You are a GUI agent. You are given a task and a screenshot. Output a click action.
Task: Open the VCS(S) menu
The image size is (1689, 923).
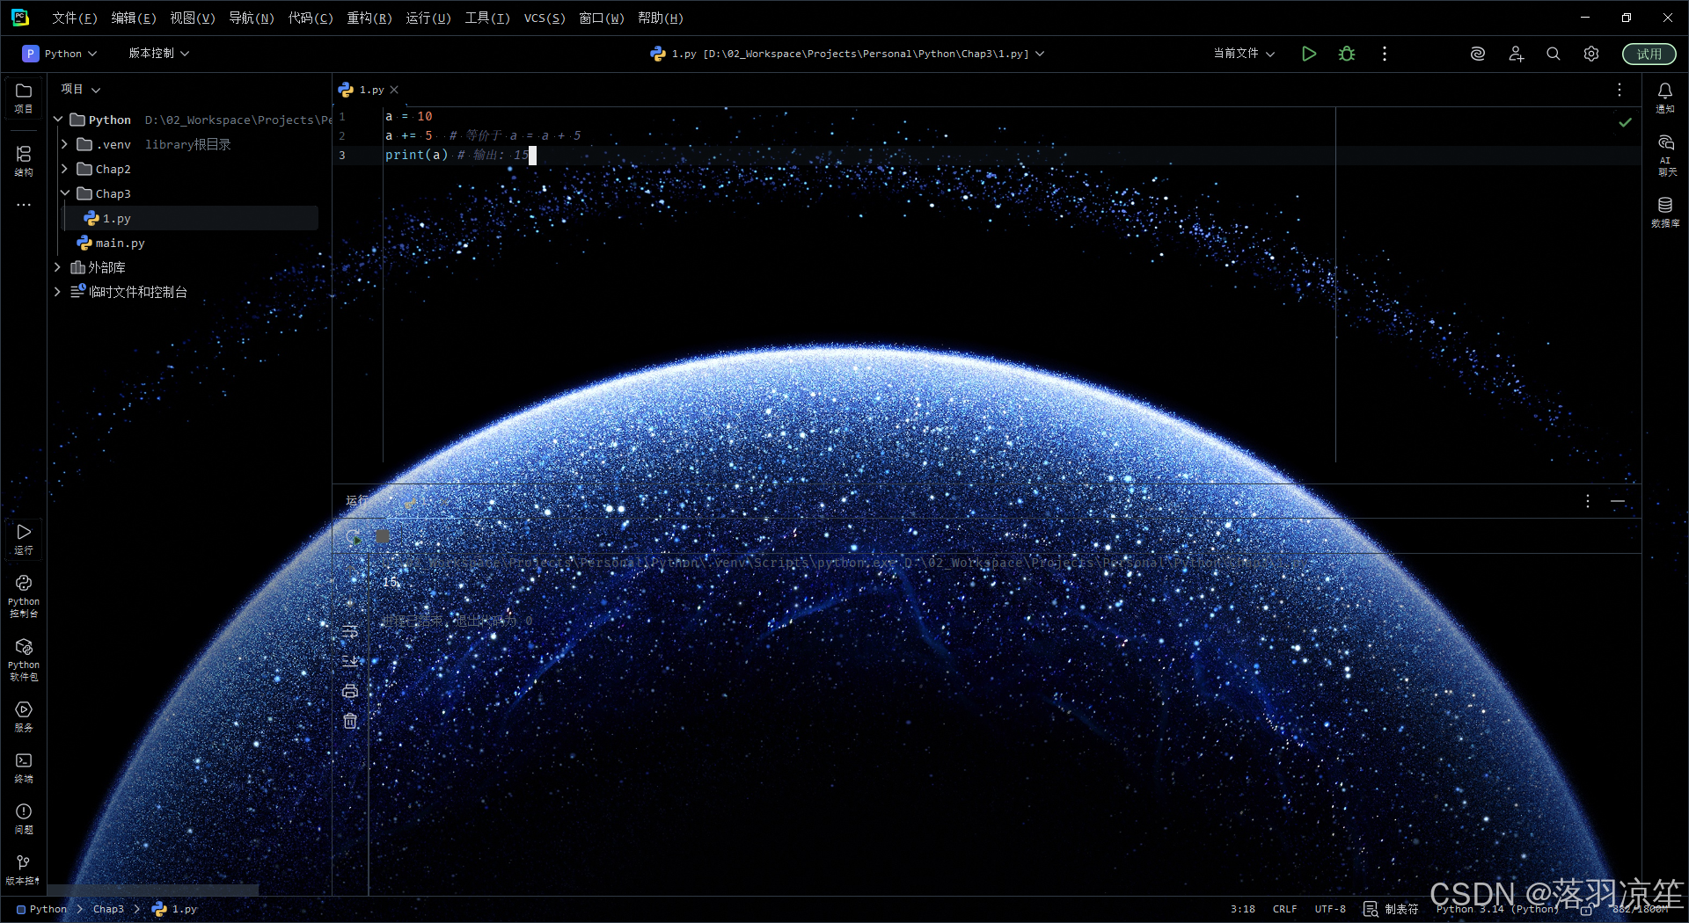pos(545,18)
